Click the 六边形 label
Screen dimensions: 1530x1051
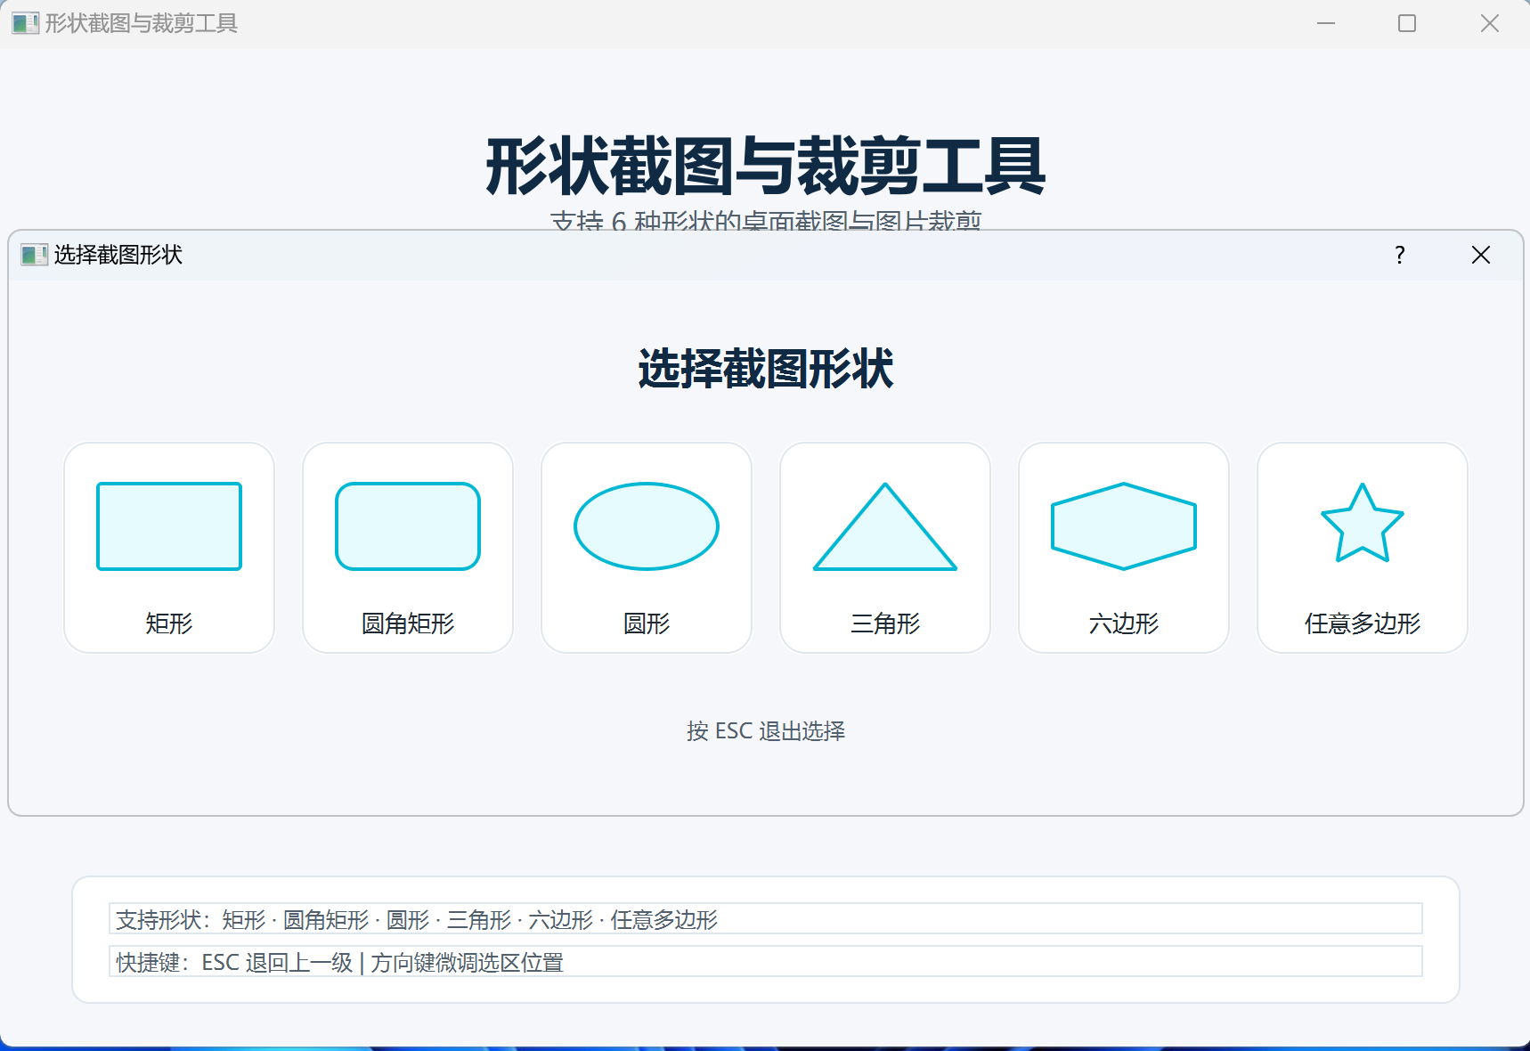1124,623
